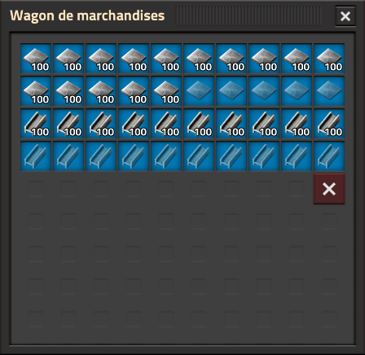Click the eighth steel beam stack slot
Viewport: 365px width, 355px height.
[264, 124]
